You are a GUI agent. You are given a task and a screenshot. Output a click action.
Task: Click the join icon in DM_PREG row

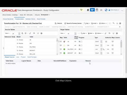pyautogui.click(x=104, y=49)
